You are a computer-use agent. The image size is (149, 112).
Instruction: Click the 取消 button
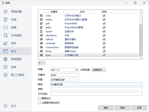point(123,108)
